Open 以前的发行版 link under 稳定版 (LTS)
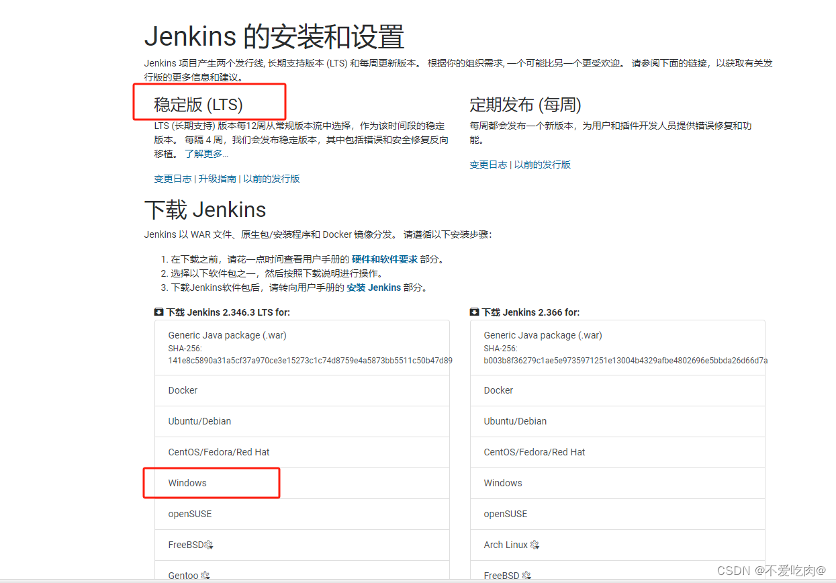836x583 pixels. [x=271, y=179]
